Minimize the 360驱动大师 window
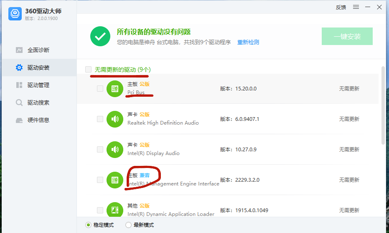The width and height of the screenshot is (389, 233). [368, 7]
